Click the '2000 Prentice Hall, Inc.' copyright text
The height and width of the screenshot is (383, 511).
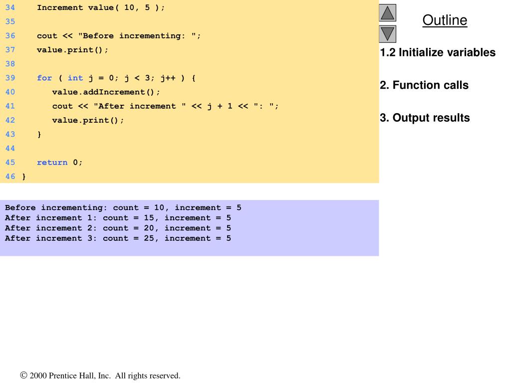[x=100, y=376]
